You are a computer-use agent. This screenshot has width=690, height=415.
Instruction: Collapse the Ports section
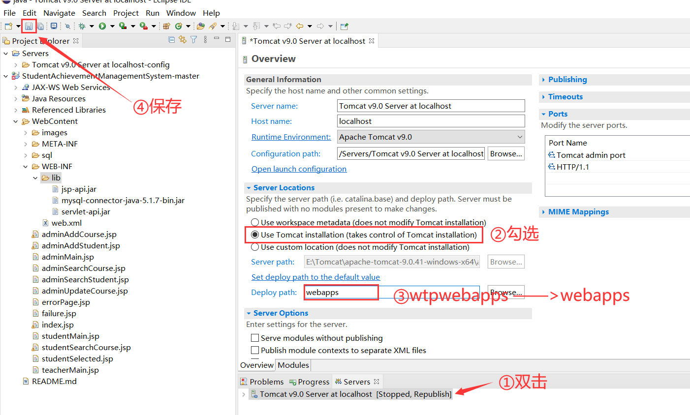543,114
